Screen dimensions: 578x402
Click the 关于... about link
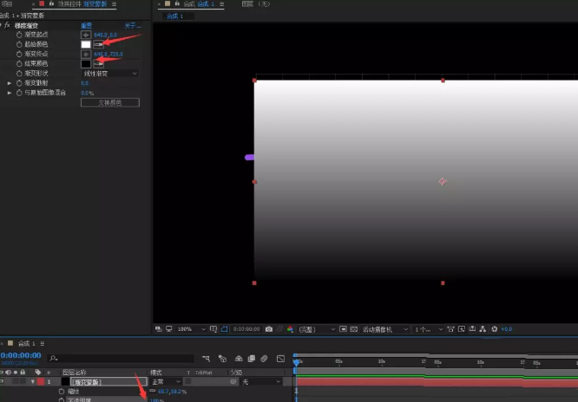133,25
